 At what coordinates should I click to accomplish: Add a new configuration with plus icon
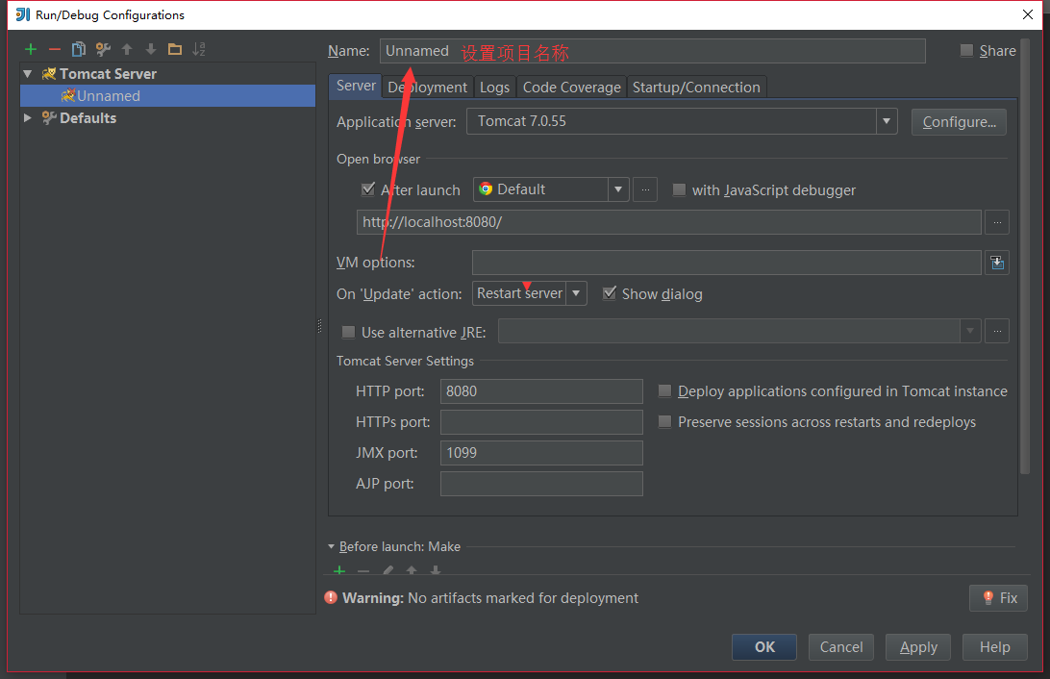30,49
